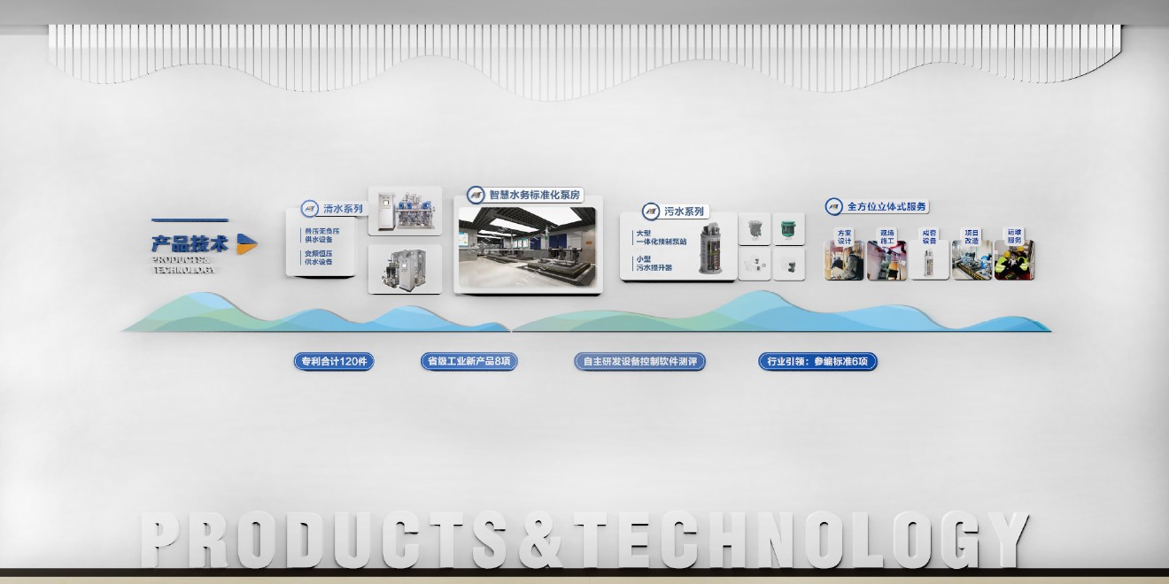The height and width of the screenshot is (584, 1169).
Task: Open the green pump thumbnail
Action: coord(788,229)
